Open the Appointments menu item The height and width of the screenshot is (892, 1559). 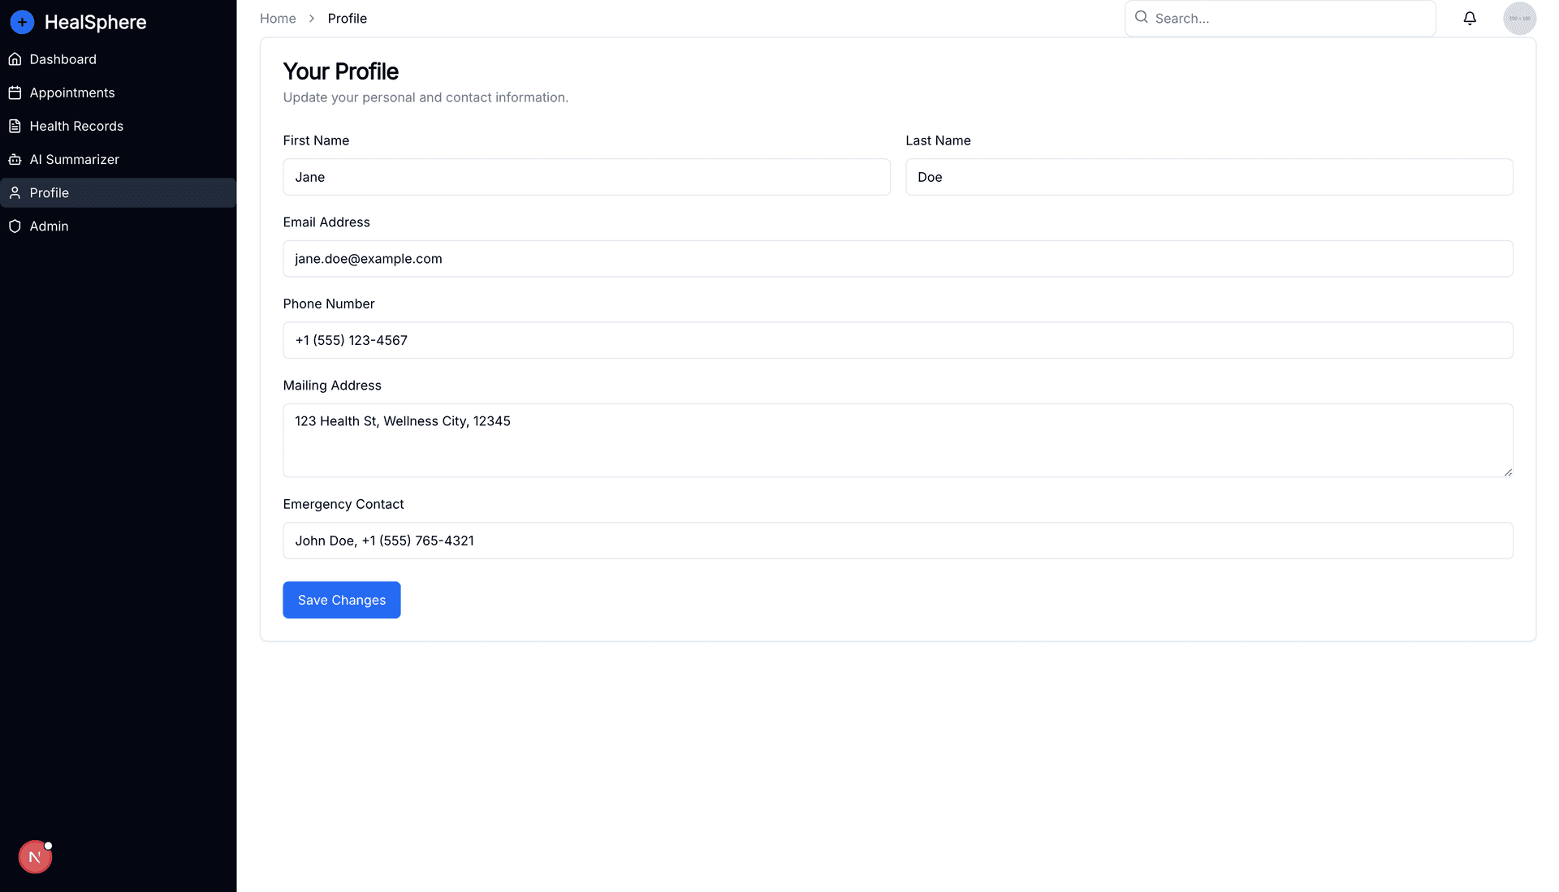72,93
